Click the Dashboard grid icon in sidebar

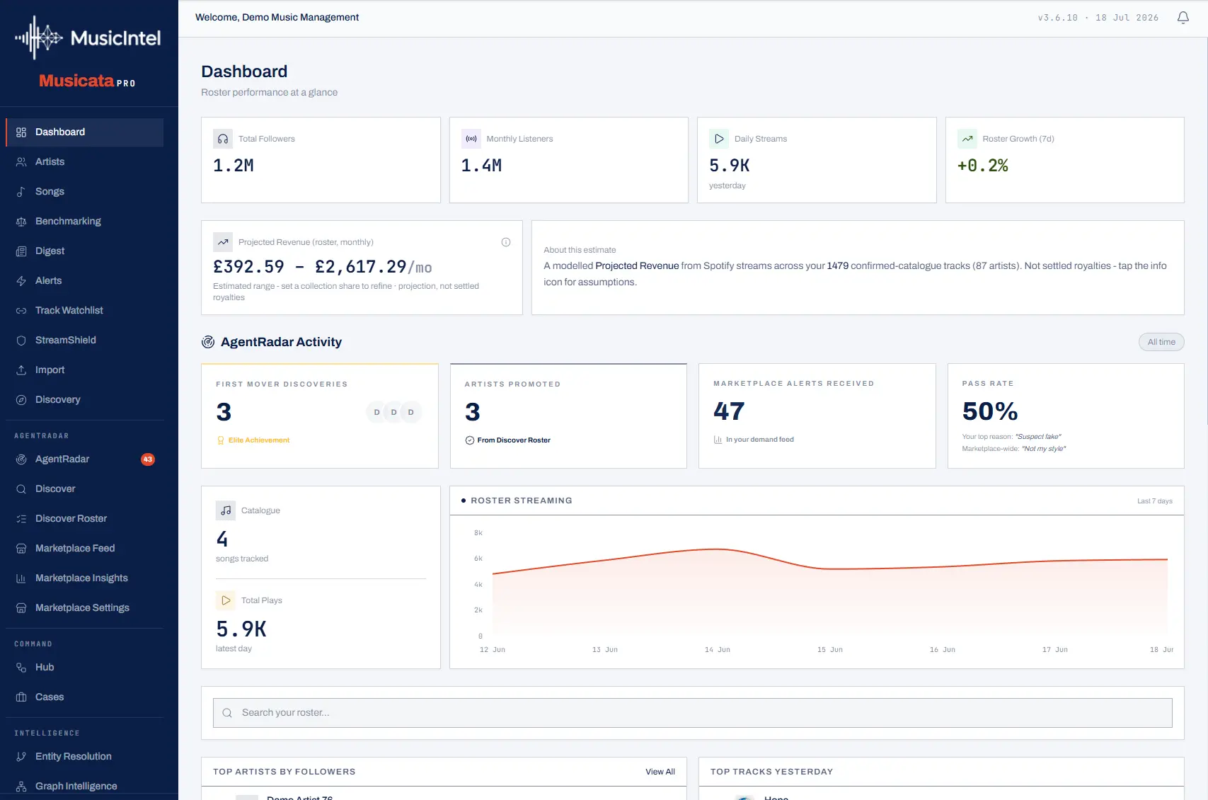pos(21,132)
